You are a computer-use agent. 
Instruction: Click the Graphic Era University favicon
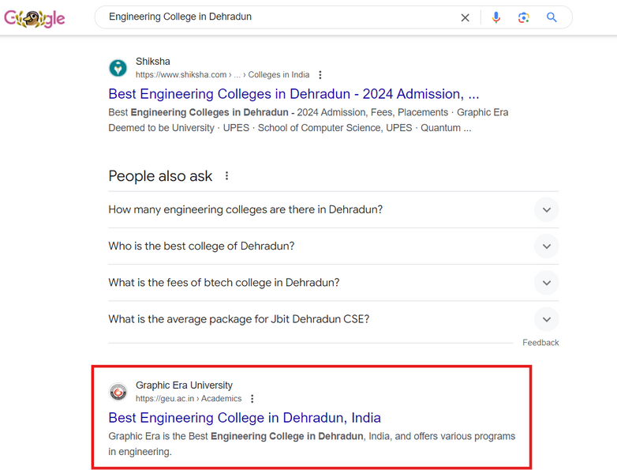pyautogui.click(x=118, y=392)
